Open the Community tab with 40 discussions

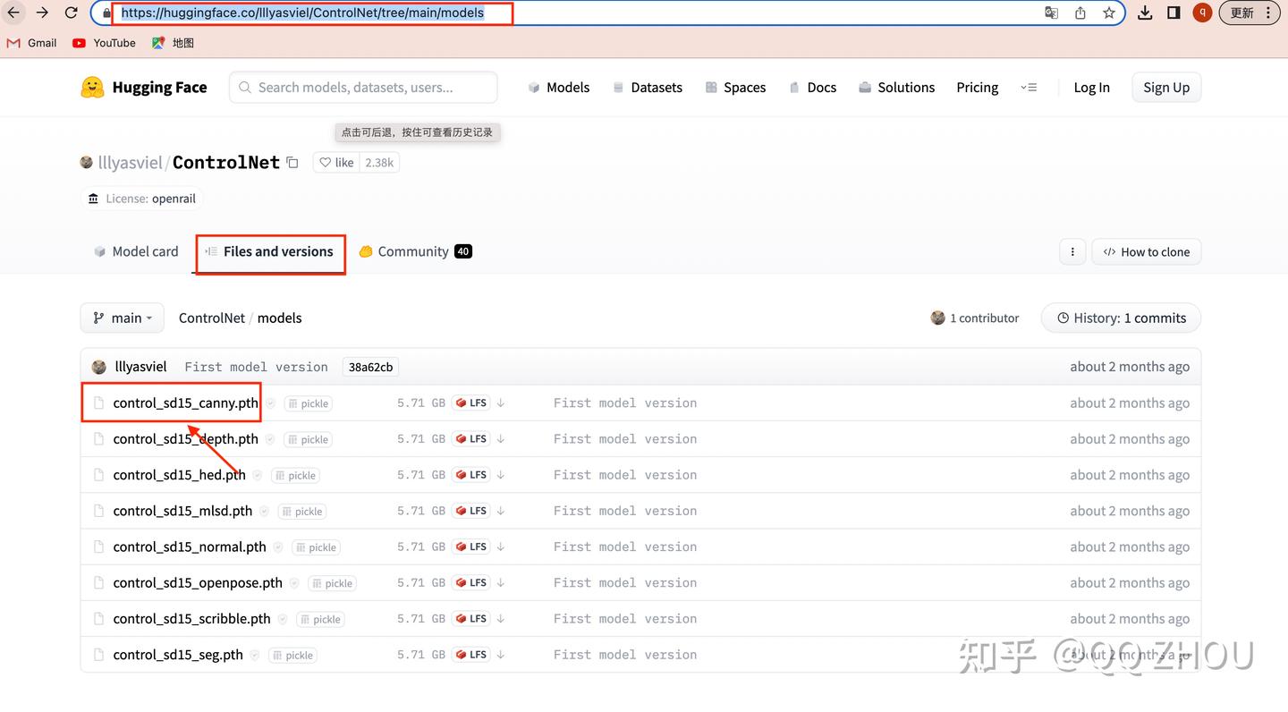(x=414, y=251)
